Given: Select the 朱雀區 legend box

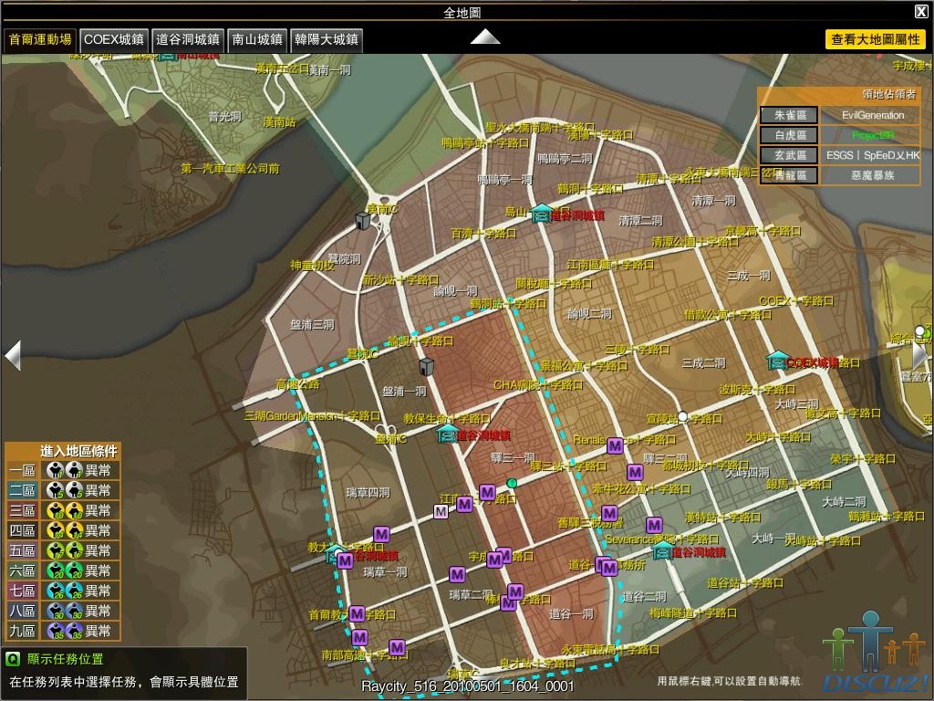Looking at the screenshot, I should [x=789, y=115].
